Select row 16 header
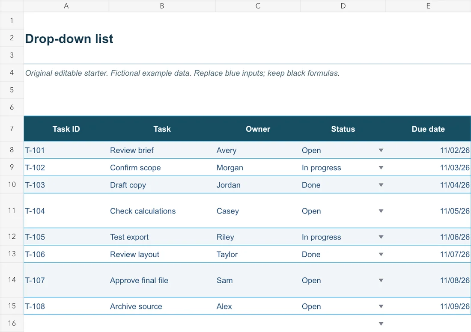This screenshot has height=332, width=471. tap(12, 323)
